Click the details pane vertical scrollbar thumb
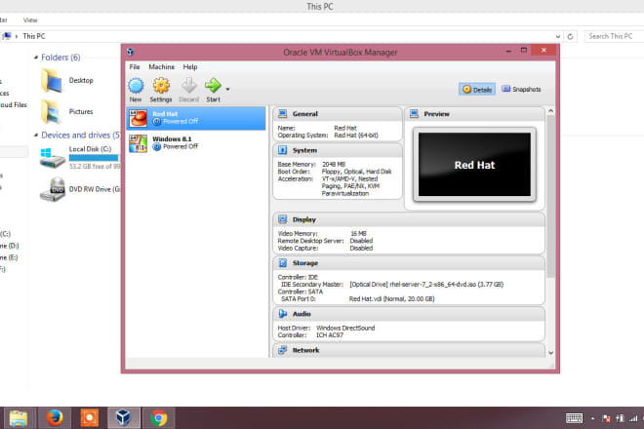The image size is (644, 429). pos(550,197)
